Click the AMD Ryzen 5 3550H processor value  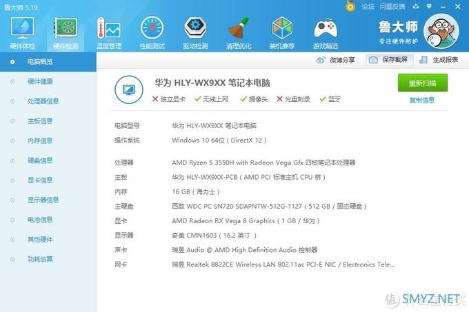point(263,163)
